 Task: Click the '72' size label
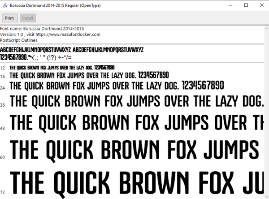(x=2, y=192)
